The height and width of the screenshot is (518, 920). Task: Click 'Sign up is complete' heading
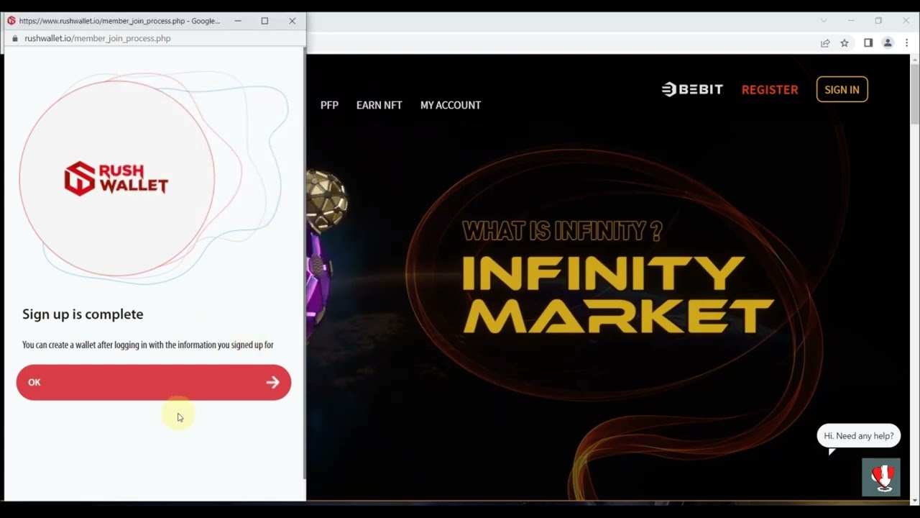pyautogui.click(x=83, y=314)
